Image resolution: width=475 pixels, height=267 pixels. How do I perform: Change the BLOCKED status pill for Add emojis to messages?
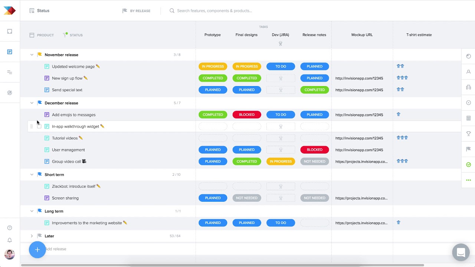247,115
